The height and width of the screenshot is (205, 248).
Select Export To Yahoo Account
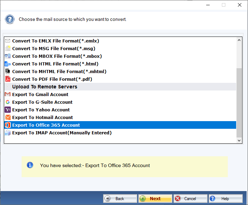coord(120,110)
